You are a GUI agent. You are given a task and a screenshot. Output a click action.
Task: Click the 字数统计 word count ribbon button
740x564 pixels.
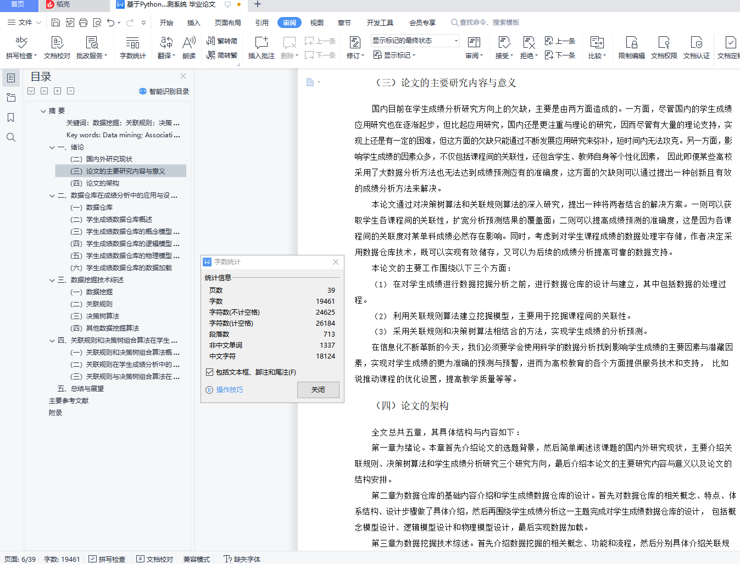tap(133, 47)
